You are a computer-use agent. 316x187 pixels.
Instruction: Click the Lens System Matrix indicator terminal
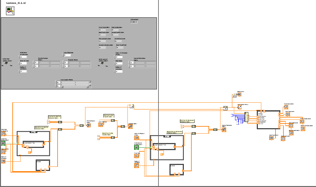[x=239, y=107]
